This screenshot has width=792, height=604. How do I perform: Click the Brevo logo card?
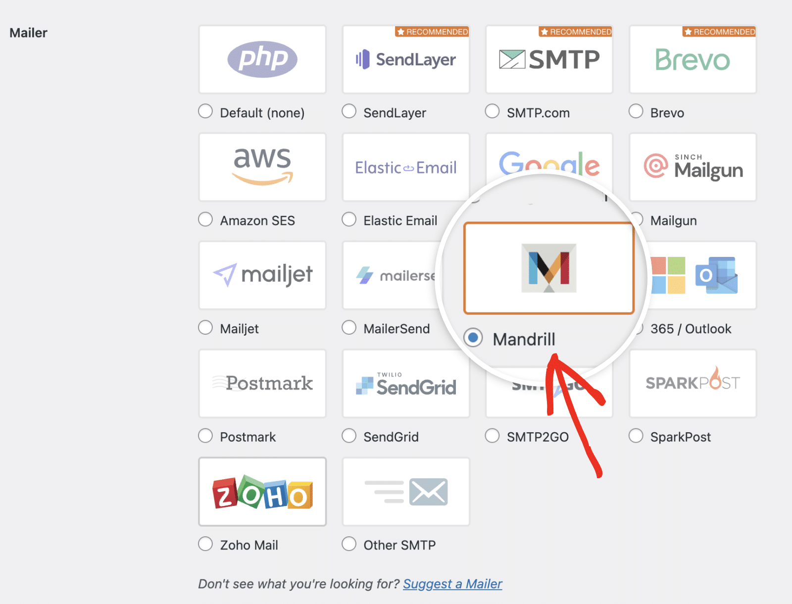[x=693, y=59]
